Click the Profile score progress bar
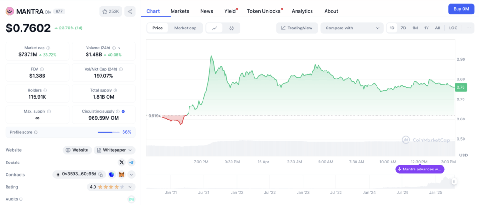This screenshot has width=479, height=205. (x=109, y=132)
